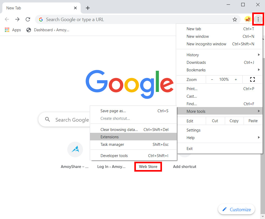Open Extensions from More tools submenu
265x219 pixels.
pos(133,137)
